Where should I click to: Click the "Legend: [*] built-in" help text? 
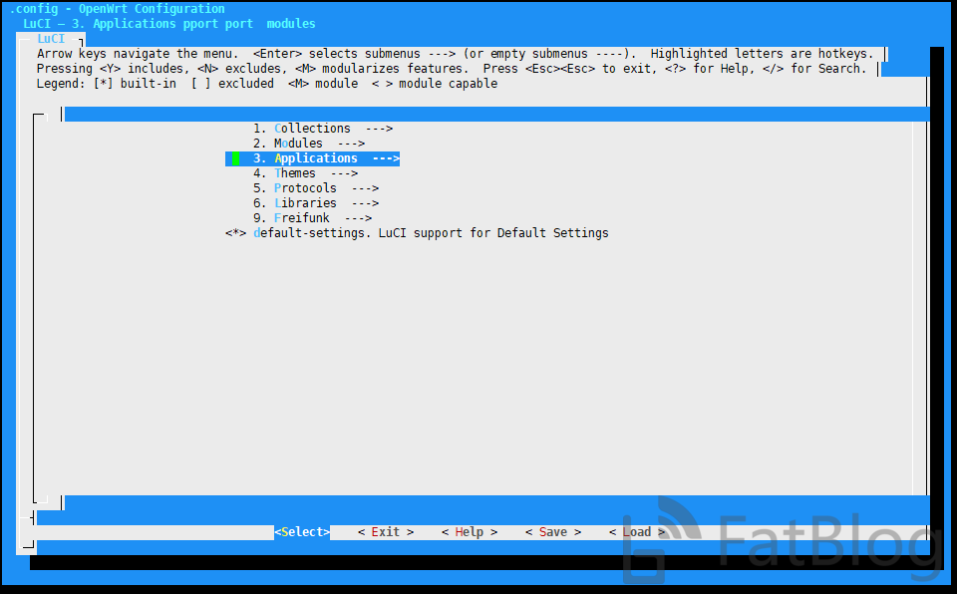[x=107, y=84]
